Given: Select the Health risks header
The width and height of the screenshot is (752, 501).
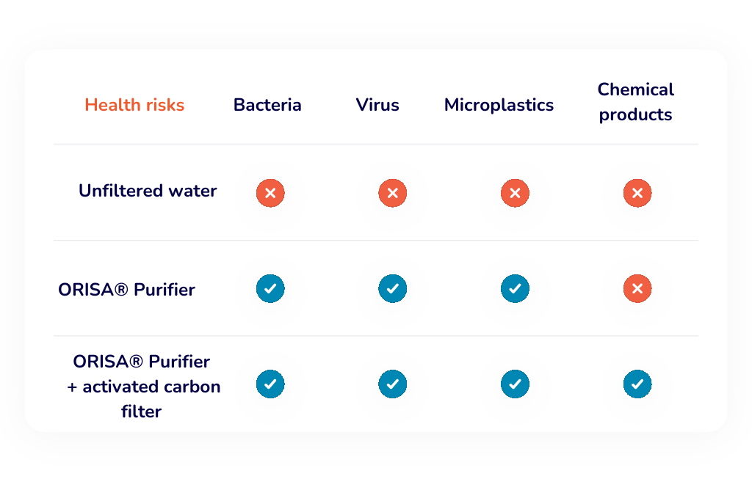Looking at the screenshot, I should (134, 105).
